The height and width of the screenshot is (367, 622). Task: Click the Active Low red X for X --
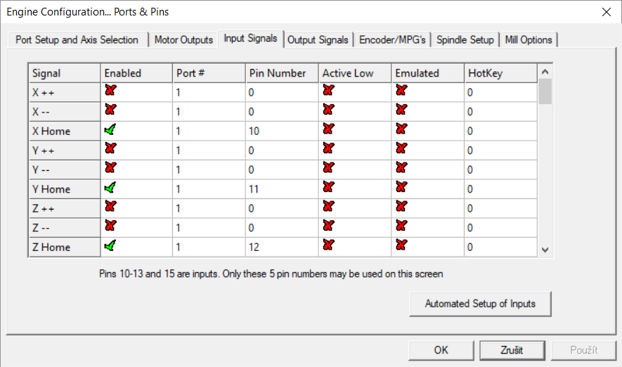pyautogui.click(x=328, y=110)
